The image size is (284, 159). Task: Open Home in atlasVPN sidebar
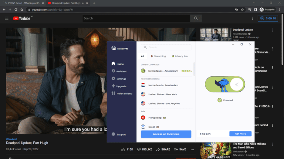(x=118, y=64)
